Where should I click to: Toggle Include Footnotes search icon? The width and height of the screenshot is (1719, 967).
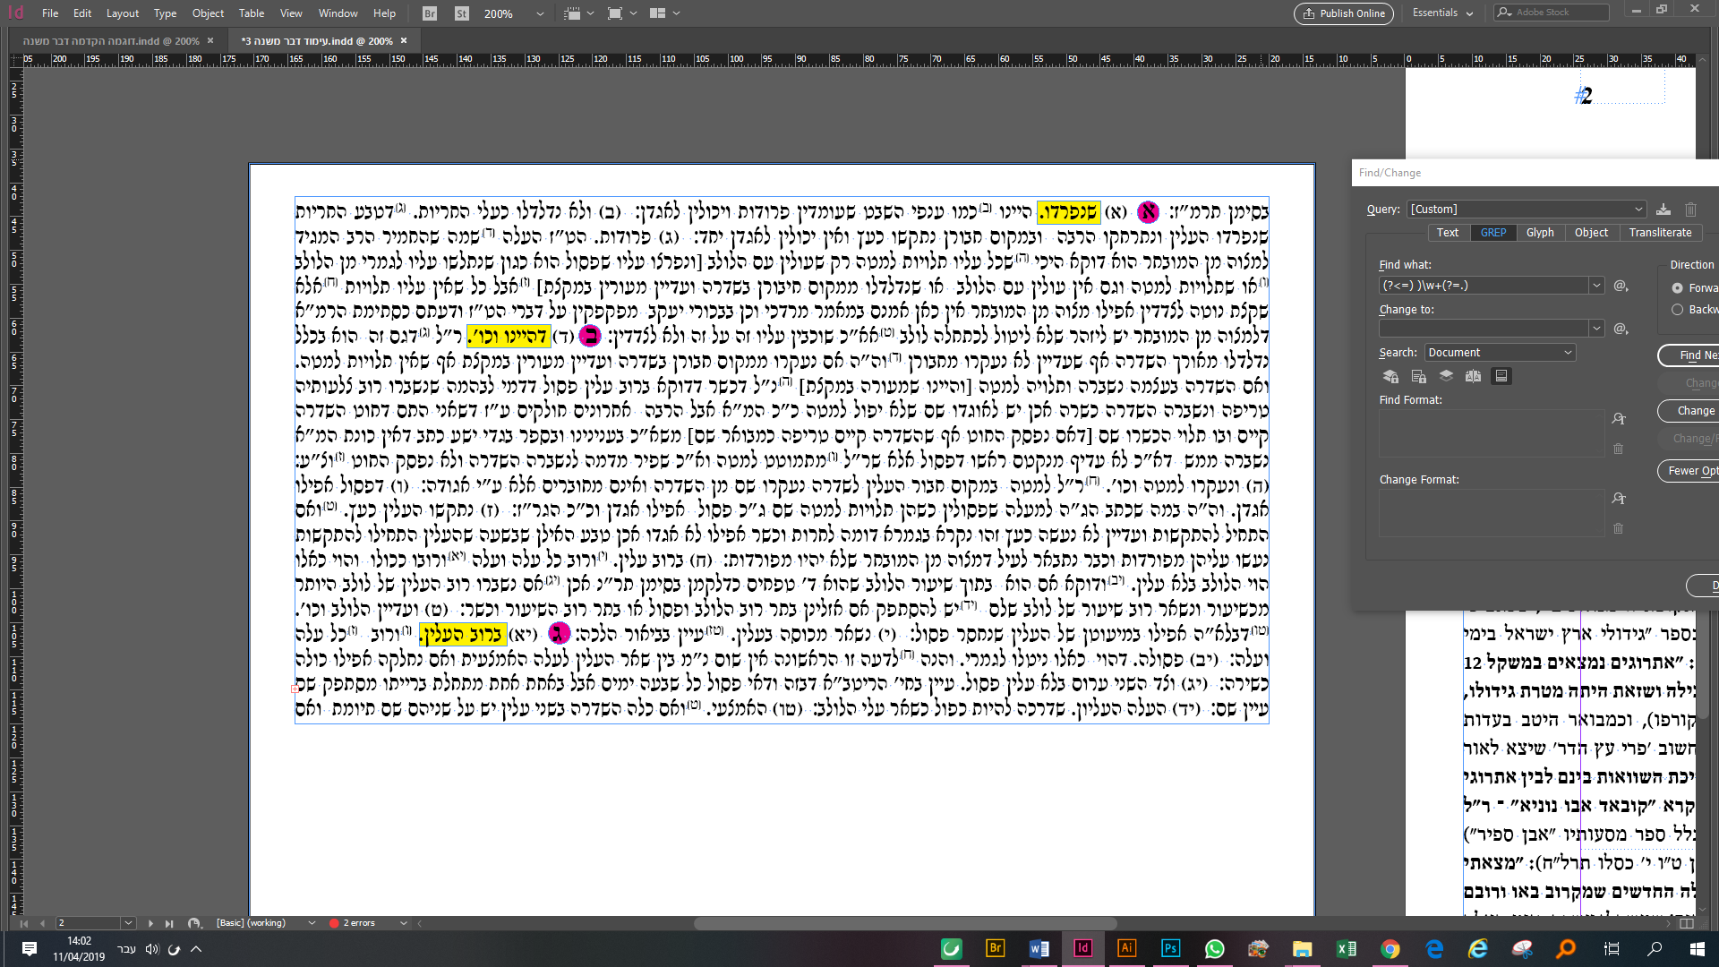point(1501,376)
